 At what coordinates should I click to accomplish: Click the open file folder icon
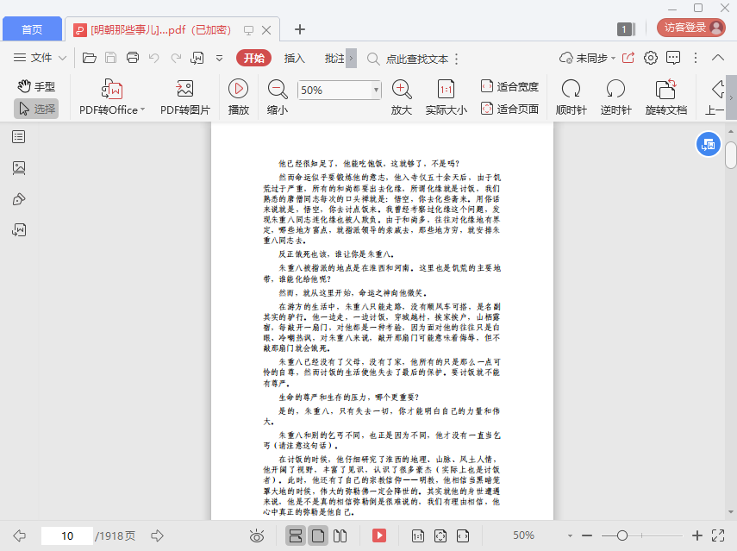coord(90,58)
